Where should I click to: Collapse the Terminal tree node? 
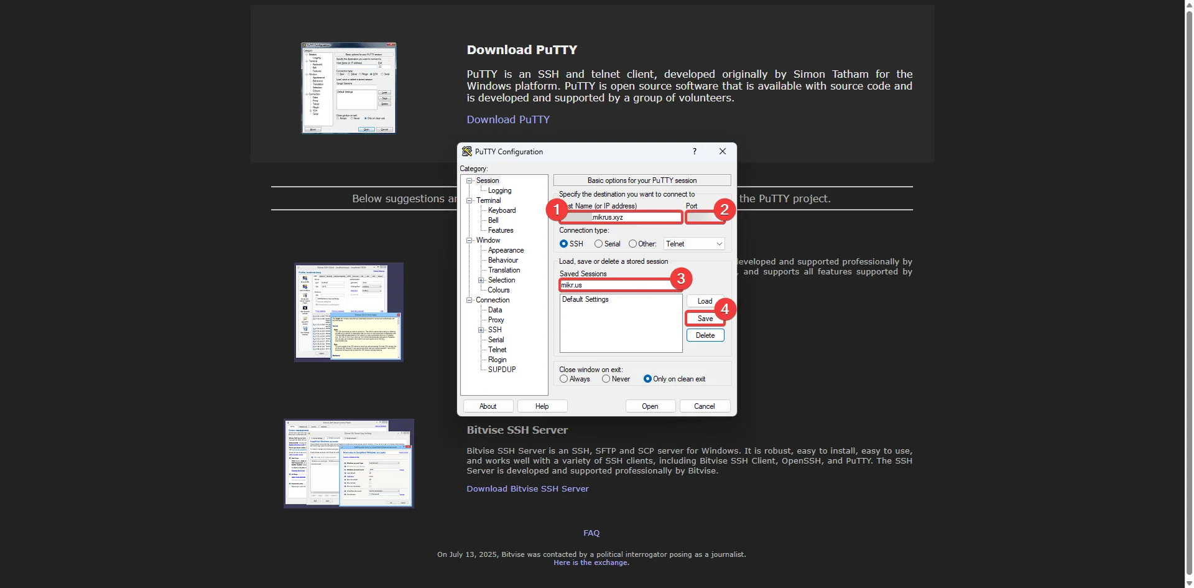(470, 200)
